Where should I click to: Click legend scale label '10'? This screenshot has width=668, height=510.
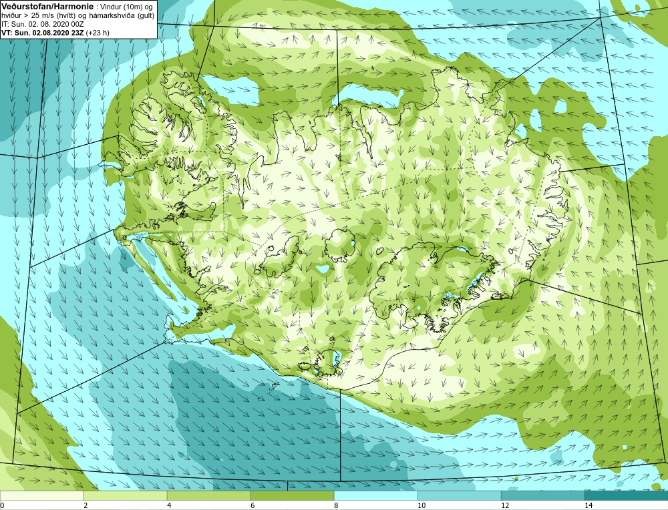click(x=422, y=505)
